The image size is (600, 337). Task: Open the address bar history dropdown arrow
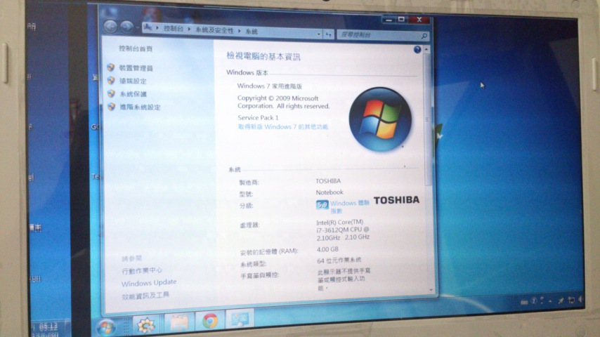318,34
